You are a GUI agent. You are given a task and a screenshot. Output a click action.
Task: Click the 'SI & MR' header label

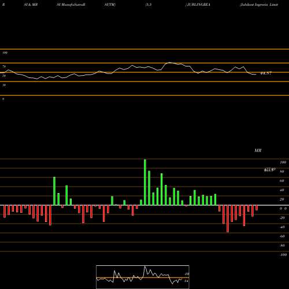click(31, 5)
